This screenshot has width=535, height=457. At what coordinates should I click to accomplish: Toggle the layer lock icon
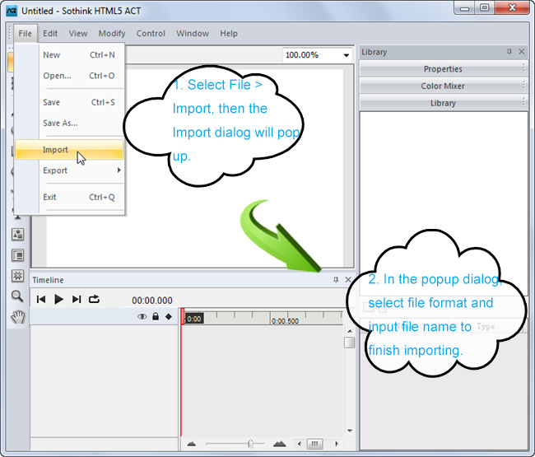(x=156, y=316)
